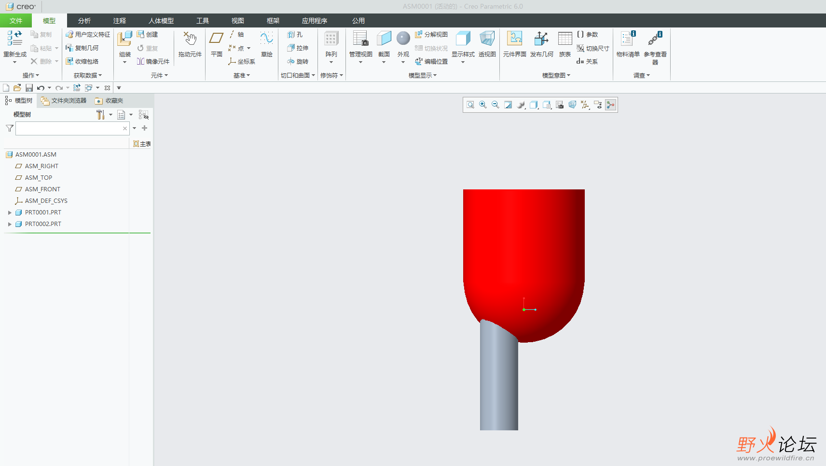The width and height of the screenshot is (826, 466).
Task: Expand the PRT0002.PRT tree node
Action: tap(10, 224)
